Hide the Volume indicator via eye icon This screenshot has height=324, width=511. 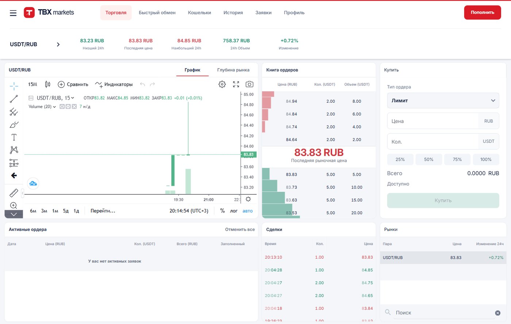click(x=62, y=107)
